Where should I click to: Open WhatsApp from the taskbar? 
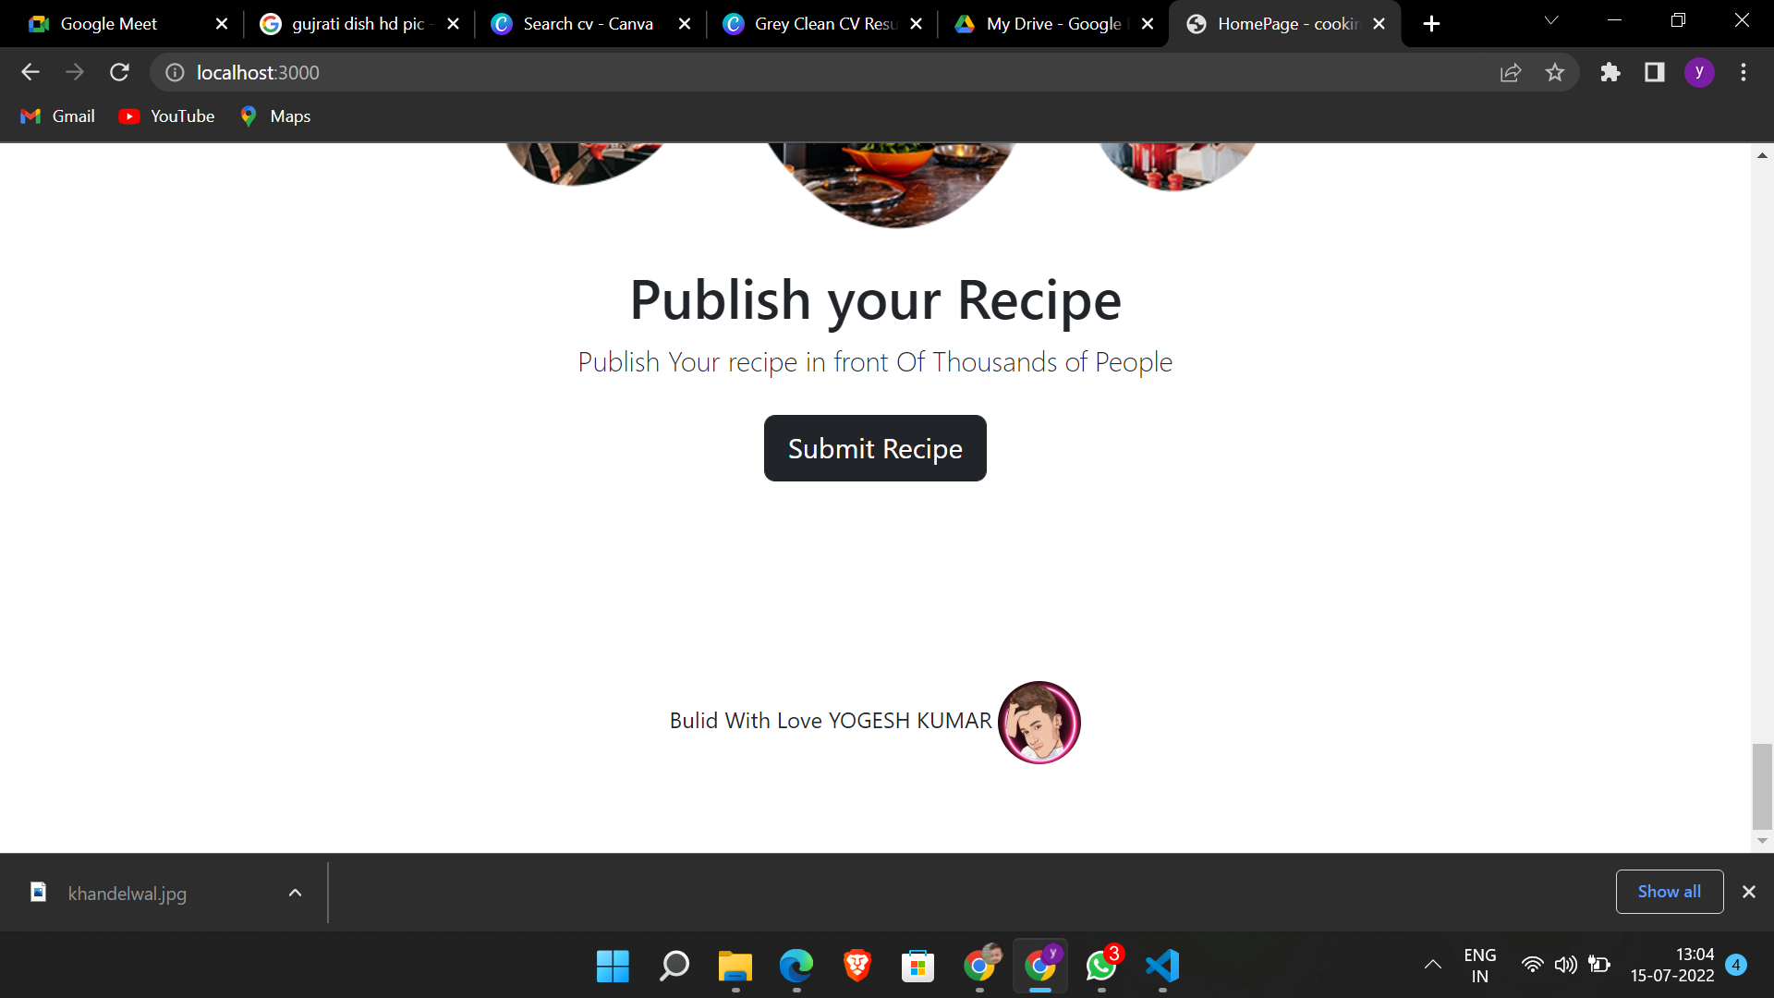click(x=1100, y=967)
